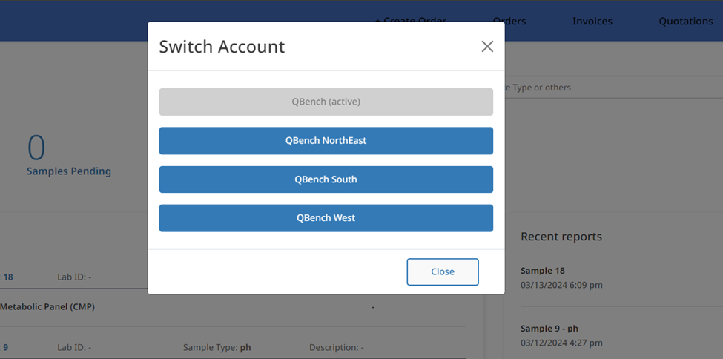Focus the search field behind the dialog
This screenshot has height=359, width=723.
(x=608, y=88)
